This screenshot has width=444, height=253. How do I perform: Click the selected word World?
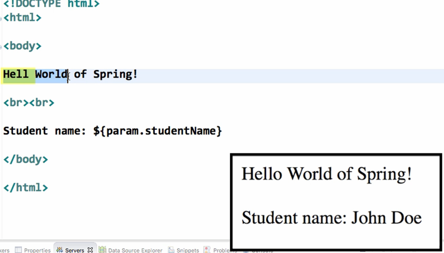pos(51,74)
